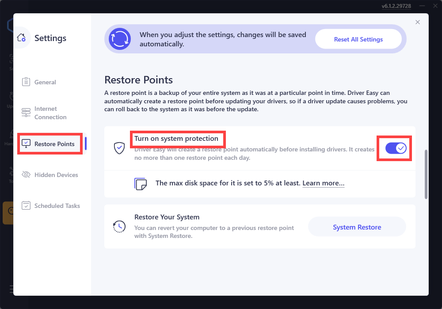
Task: Click the clock icon beside Restore Your System
Action: click(119, 227)
